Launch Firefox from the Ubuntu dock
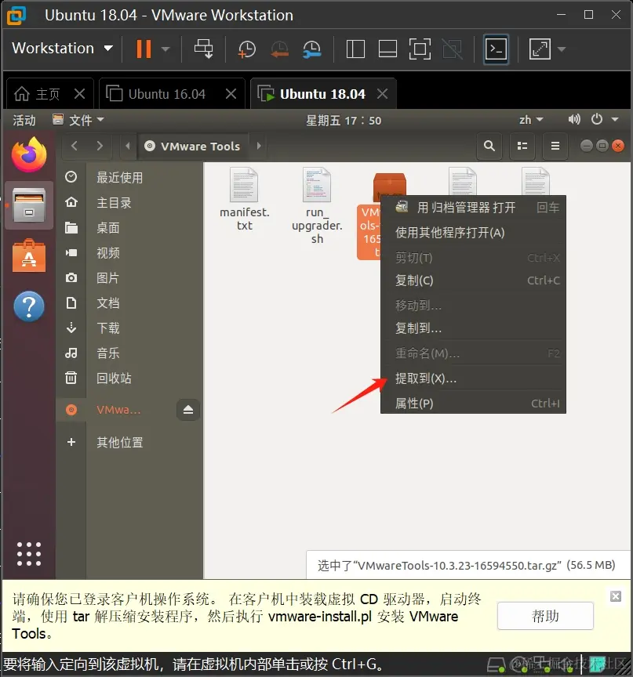This screenshot has width=633, height=677. [29, 154]
